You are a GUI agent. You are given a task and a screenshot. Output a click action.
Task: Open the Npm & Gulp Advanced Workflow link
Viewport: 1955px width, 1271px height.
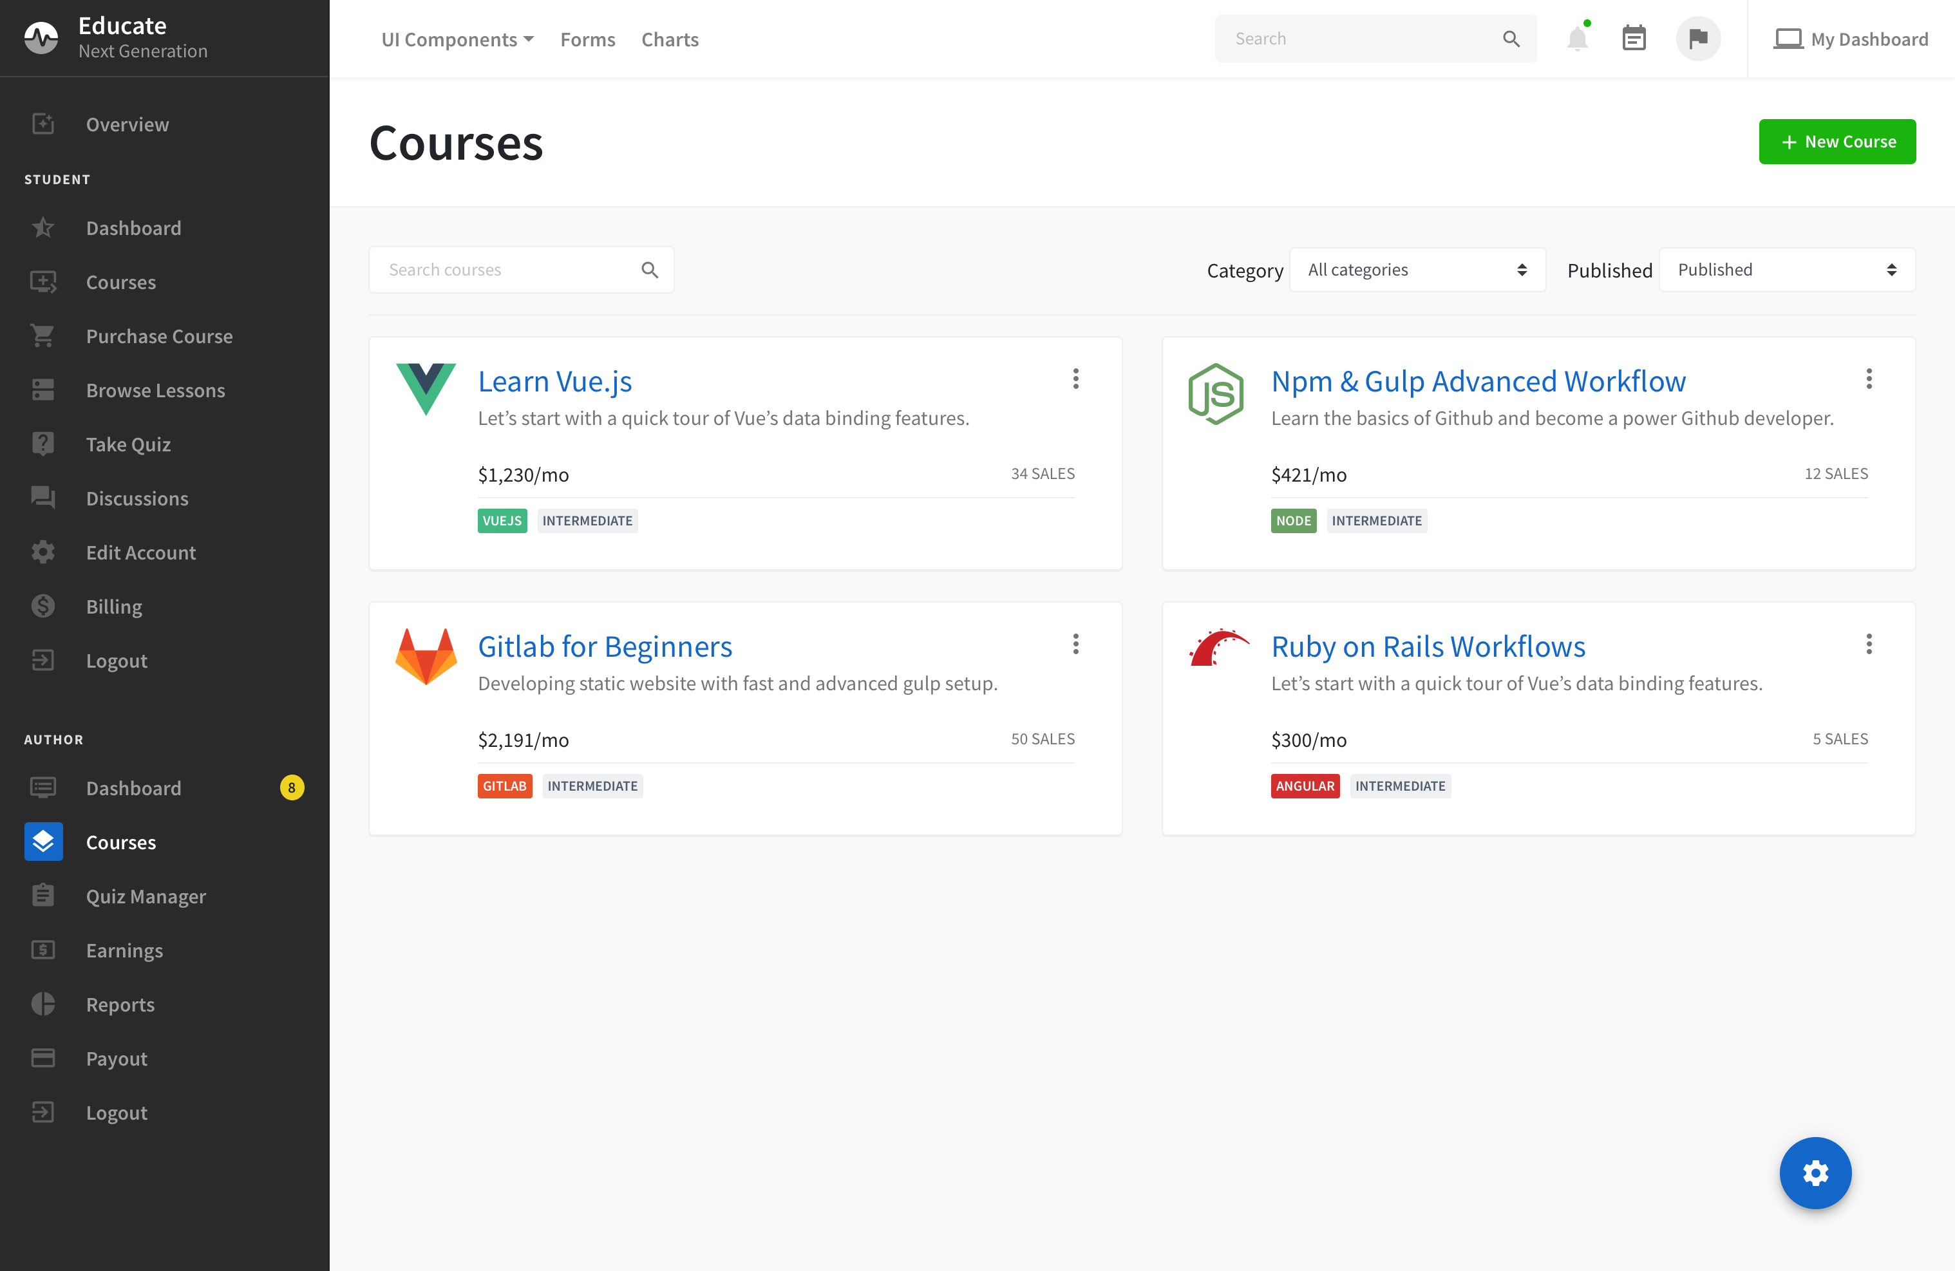(1478, 382)
